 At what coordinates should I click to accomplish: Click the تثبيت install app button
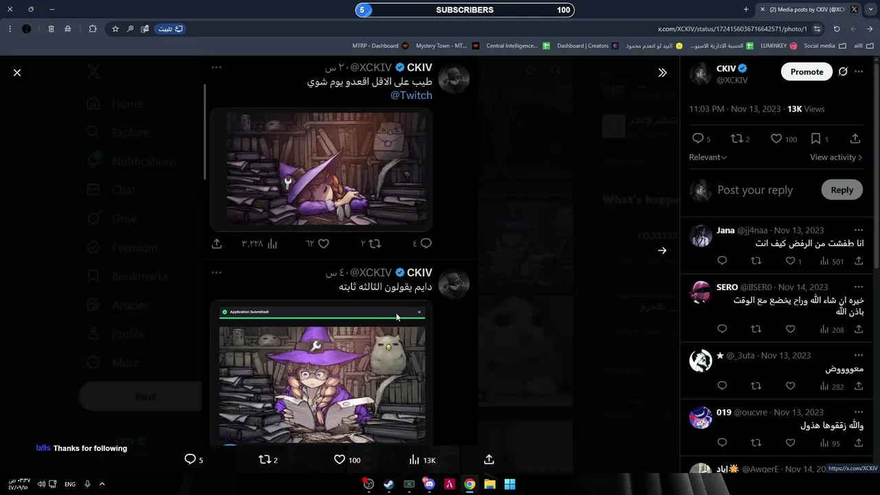click(170, 29)
